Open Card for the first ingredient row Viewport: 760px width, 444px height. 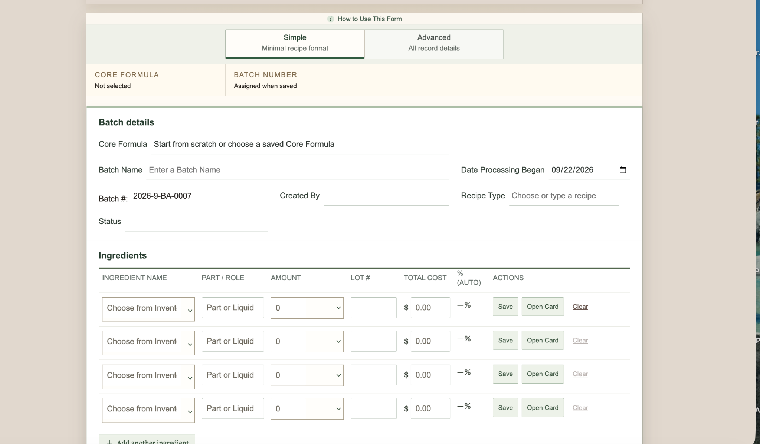543,307
